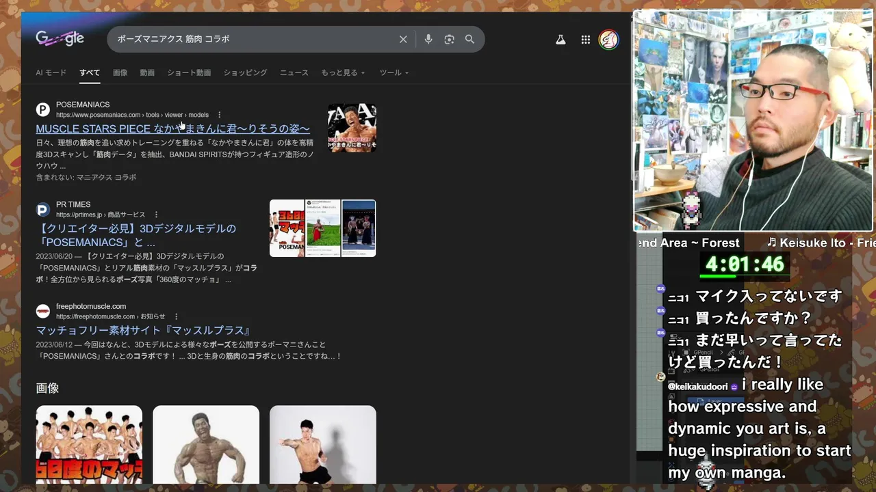Click the 4:01:46 stream timer

[745, 264]
